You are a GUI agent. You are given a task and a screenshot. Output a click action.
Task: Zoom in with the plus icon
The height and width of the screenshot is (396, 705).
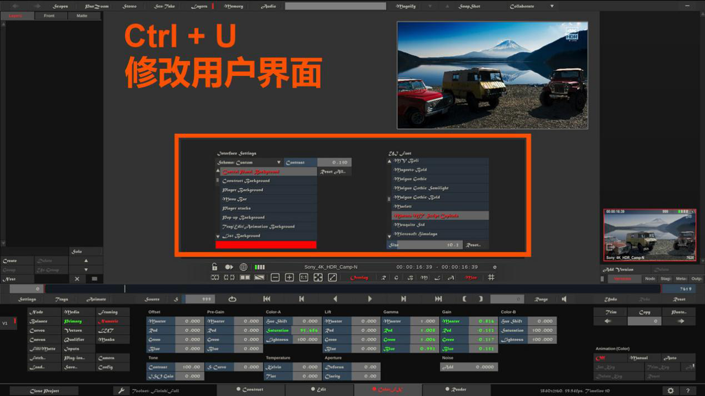pyautogui.click(x=289, y=277)
